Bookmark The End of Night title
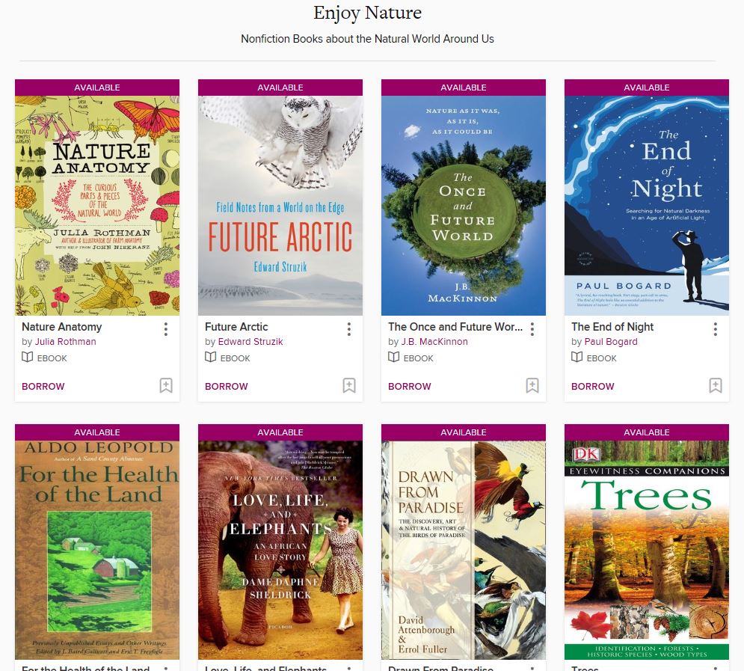The image size is (744, 671). point(715,385)
